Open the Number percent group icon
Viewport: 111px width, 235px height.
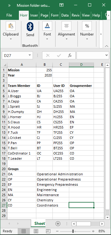[x=87, y=26]
